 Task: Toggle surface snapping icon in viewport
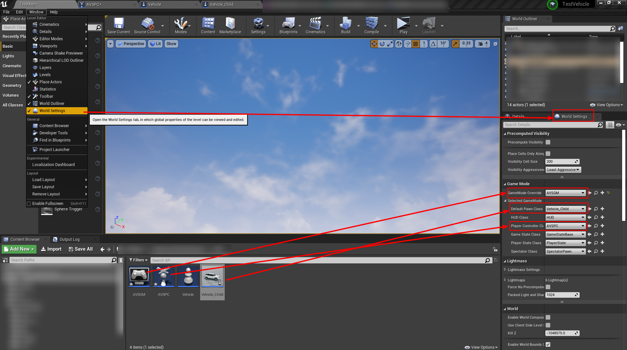tap(408, 43)
